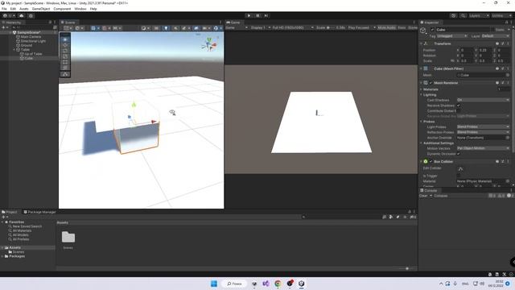Click the Edit Collider icon button

460,168
